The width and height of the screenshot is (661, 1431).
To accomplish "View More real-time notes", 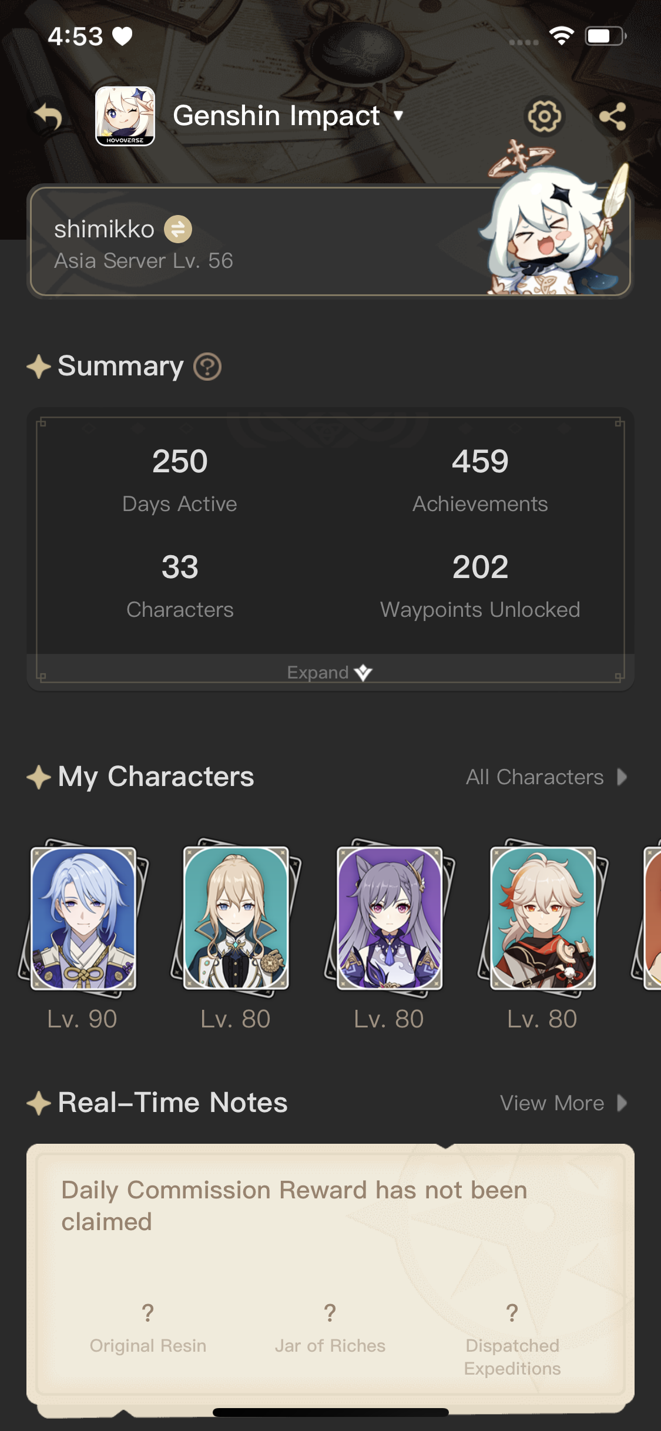I will pyautogui.click(x=563, y=1103).
